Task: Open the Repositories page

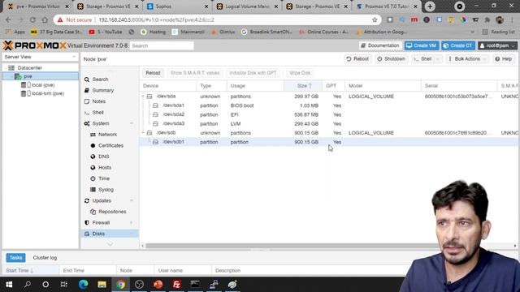Action: click(112, 212)
